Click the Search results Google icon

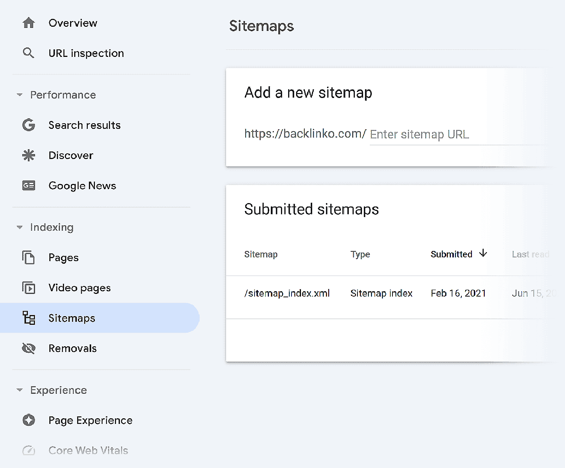pos(29,125)
